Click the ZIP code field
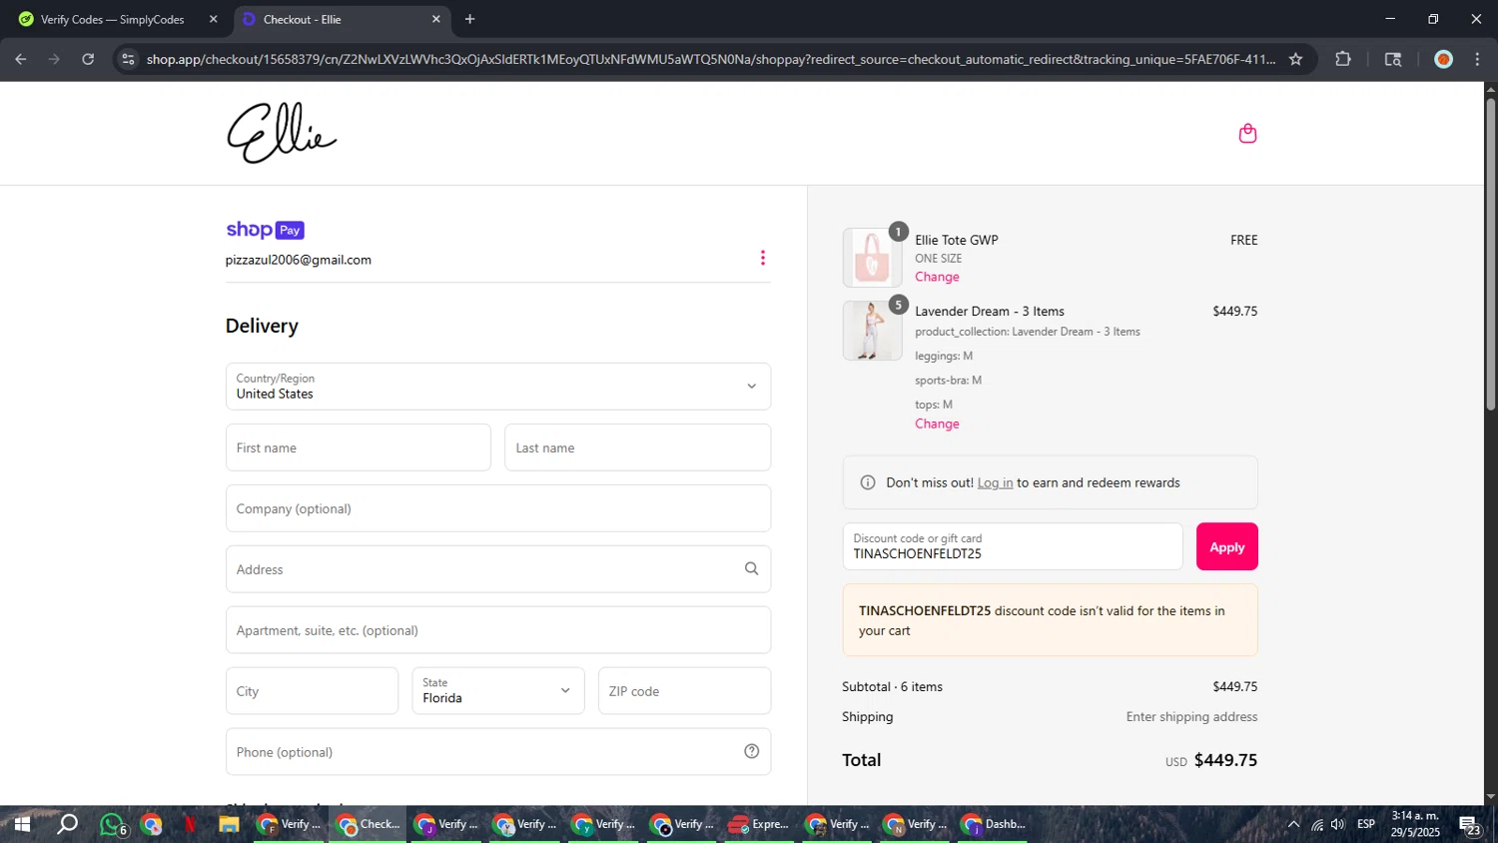 click(685, 691)
